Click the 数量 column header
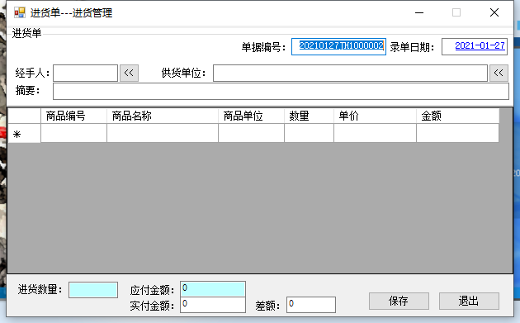This screenshot has height=323, width=520. 309,116
